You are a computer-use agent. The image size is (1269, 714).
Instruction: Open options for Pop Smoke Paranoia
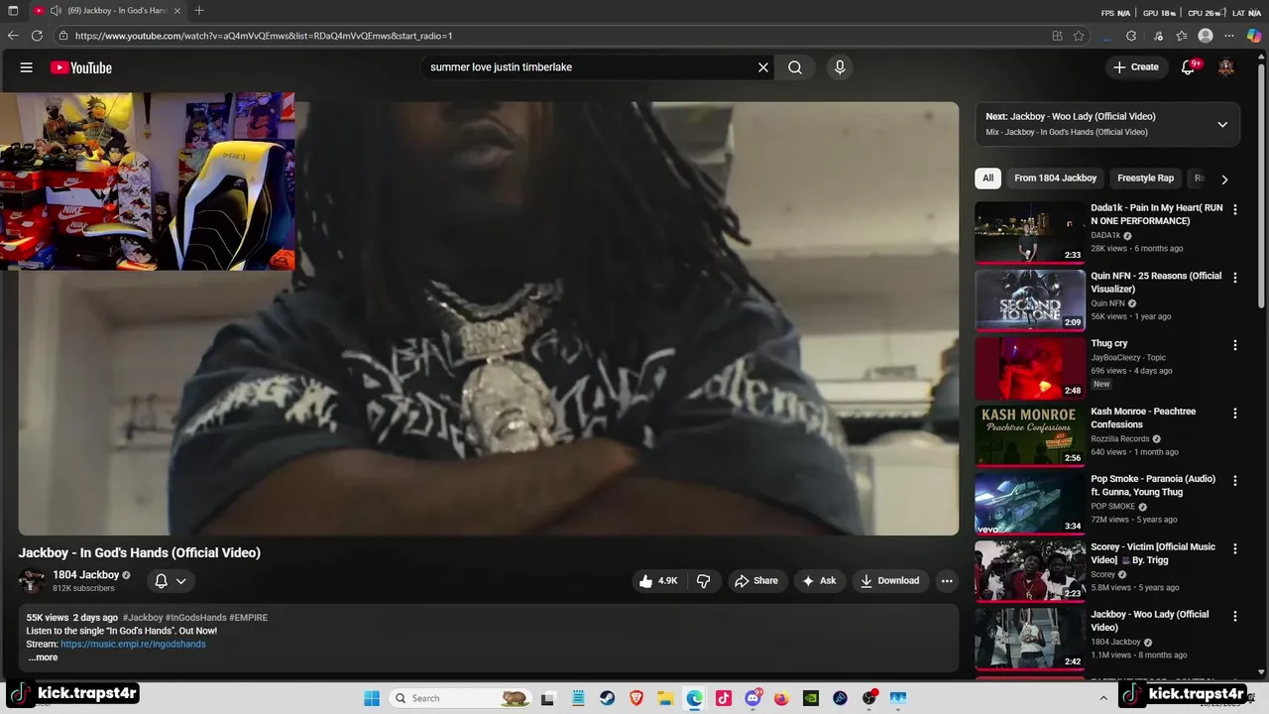click(1235, 480)
